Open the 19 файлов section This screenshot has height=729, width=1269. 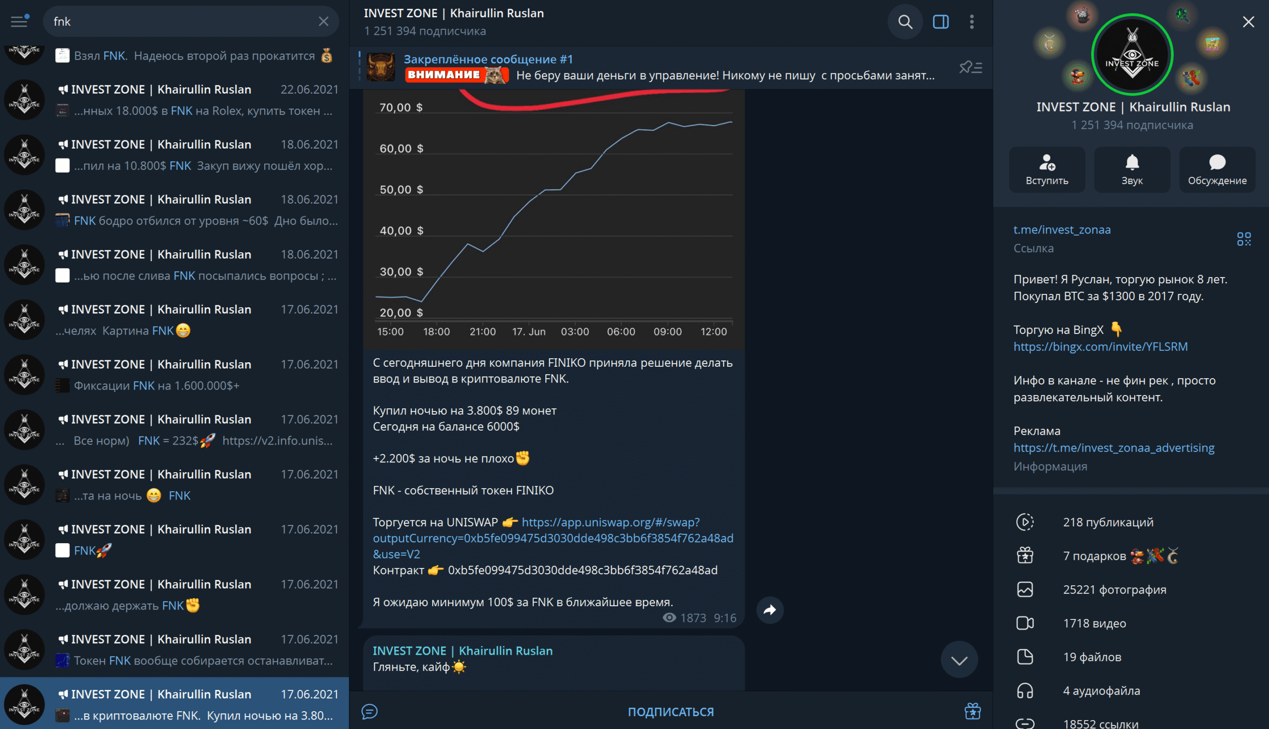(x=1131, y=657)
